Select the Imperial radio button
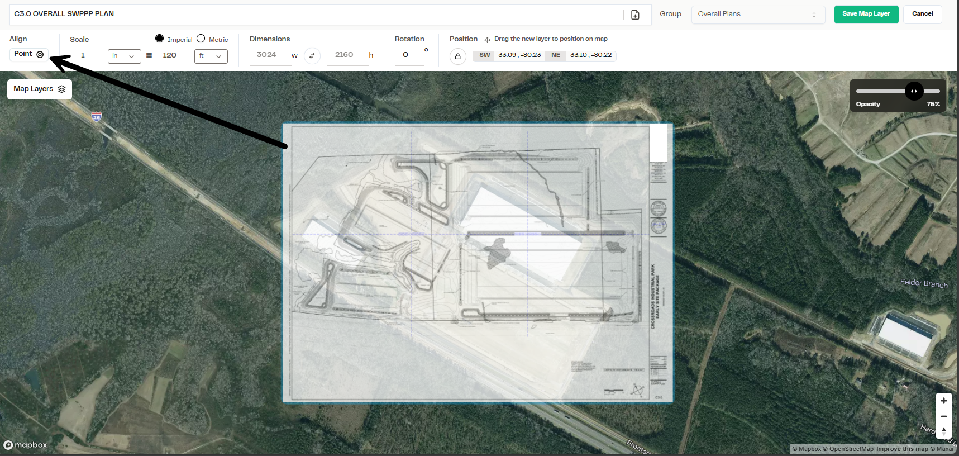Image resolution: width=959 pixels, height=456 pixels. [x=160, y=39]
